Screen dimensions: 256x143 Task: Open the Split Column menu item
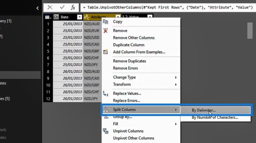(124, 110)
